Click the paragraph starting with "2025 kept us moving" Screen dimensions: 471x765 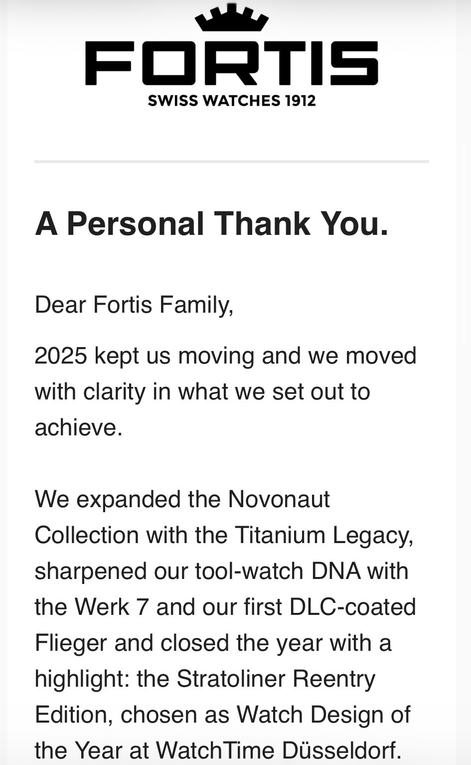click(225, 356)
